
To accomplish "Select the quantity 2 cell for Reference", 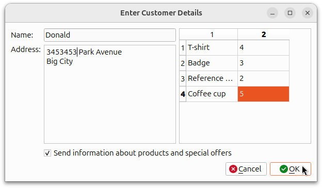I will [264, 78].
